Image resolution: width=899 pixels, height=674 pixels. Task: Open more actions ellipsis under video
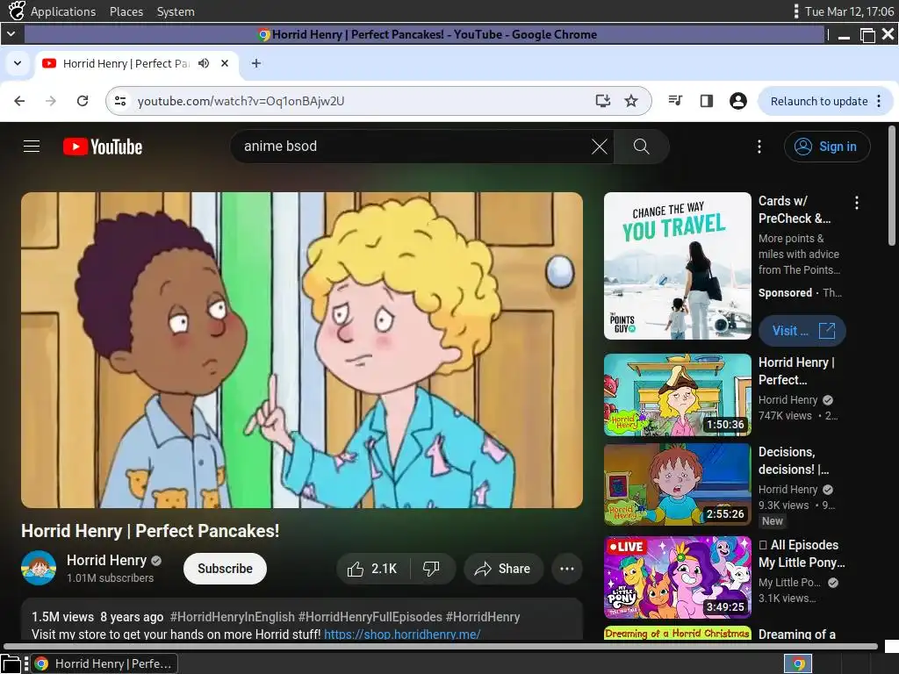point(567,569)
